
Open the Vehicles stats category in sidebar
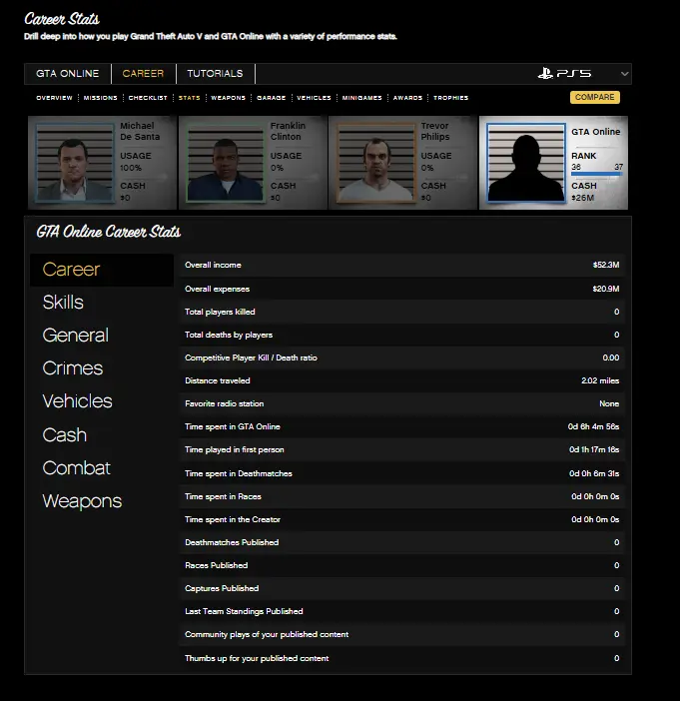coord(77,401)
